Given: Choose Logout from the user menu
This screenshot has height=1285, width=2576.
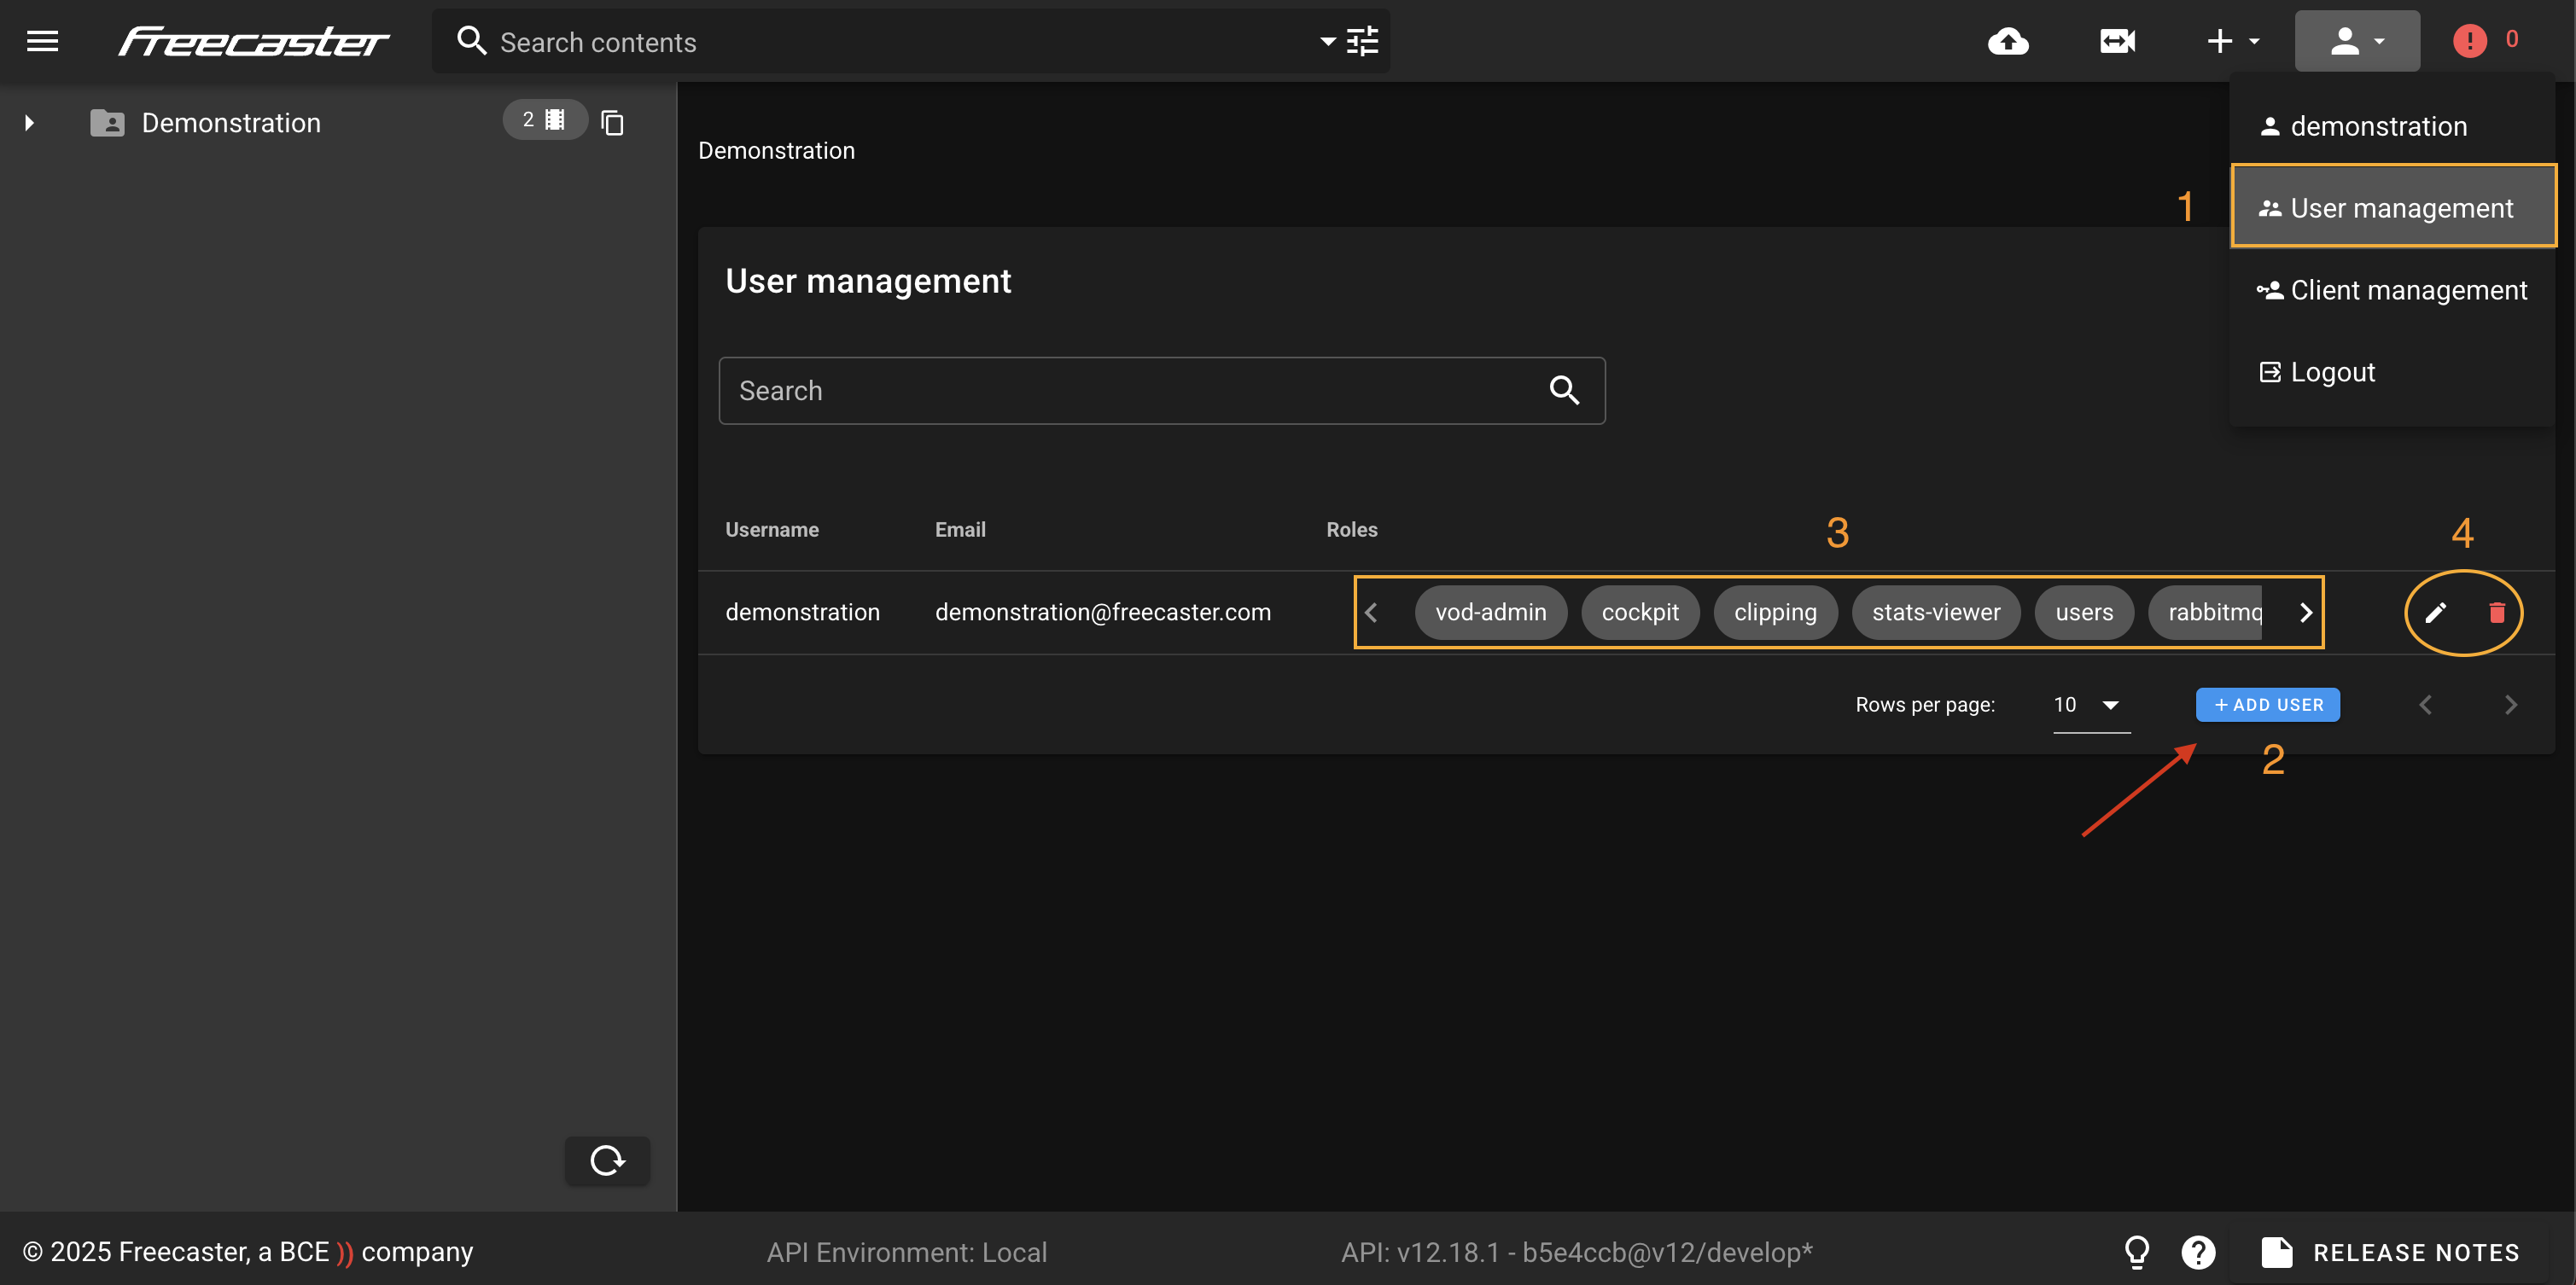Looking at the screenshot, I should pos(2392,372).
